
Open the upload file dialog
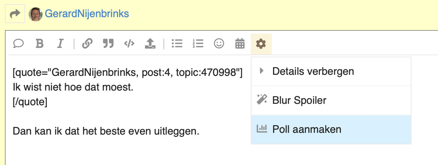click(150, 44)
